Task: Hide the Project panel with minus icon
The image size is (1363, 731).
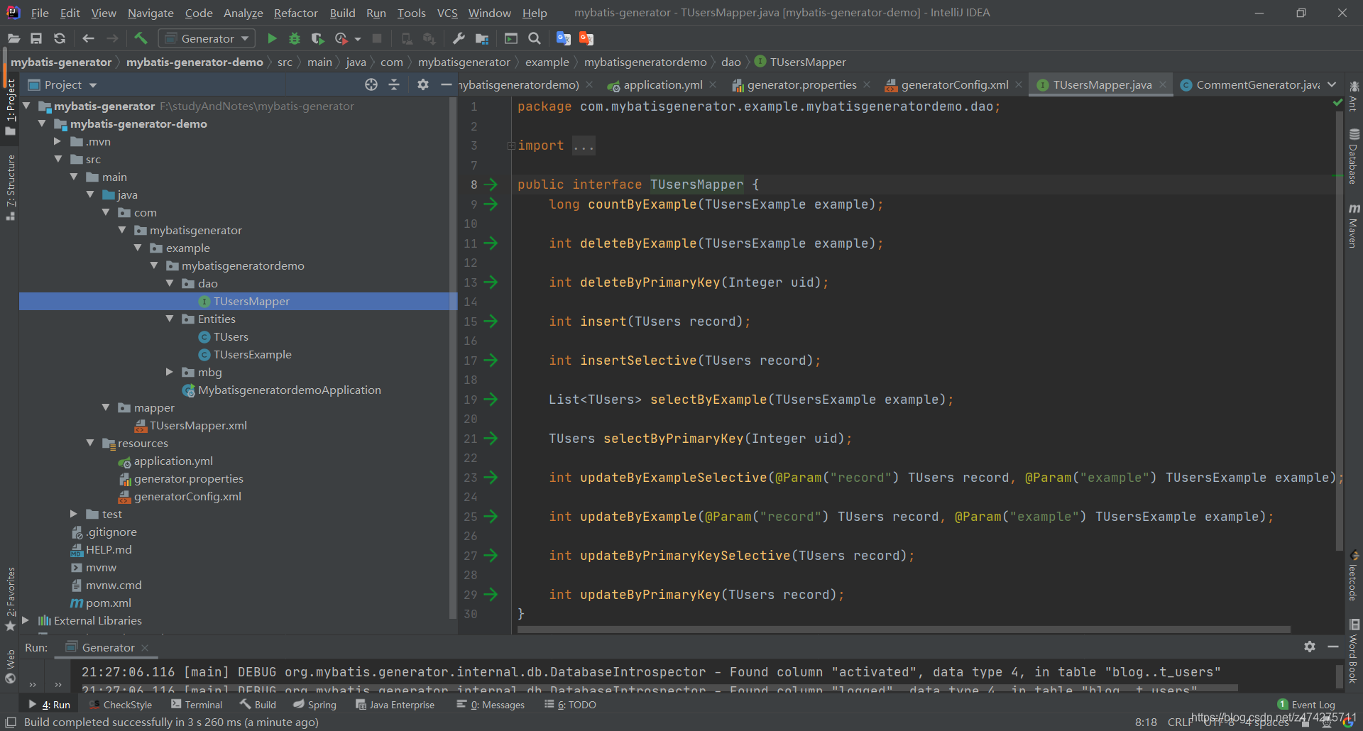Action: tap(446, 84)
